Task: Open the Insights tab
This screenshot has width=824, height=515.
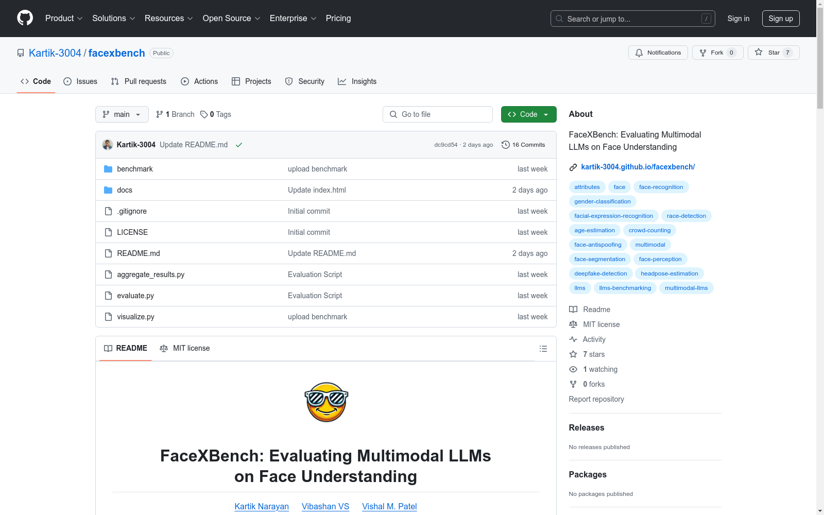Action: point(357,81)
